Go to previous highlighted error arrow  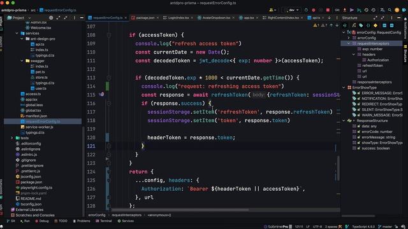click(331, 25)
